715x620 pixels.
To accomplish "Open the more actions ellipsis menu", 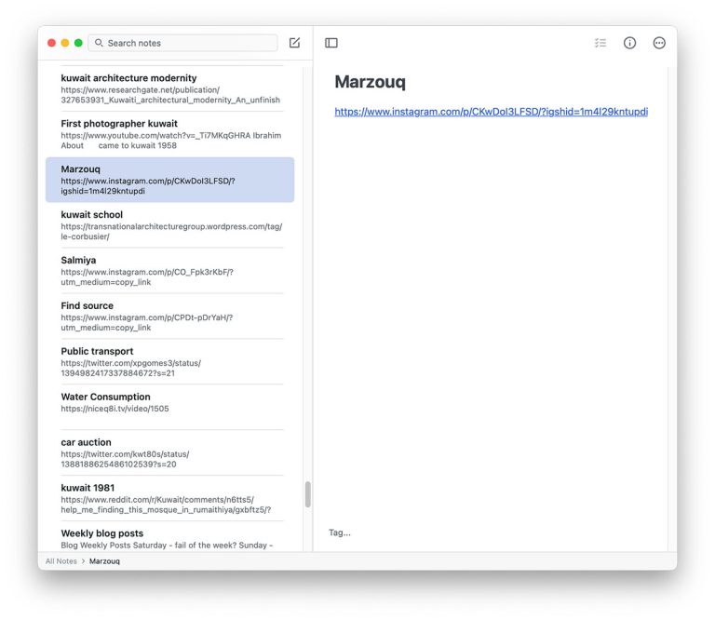I will (x=659, y=43).
